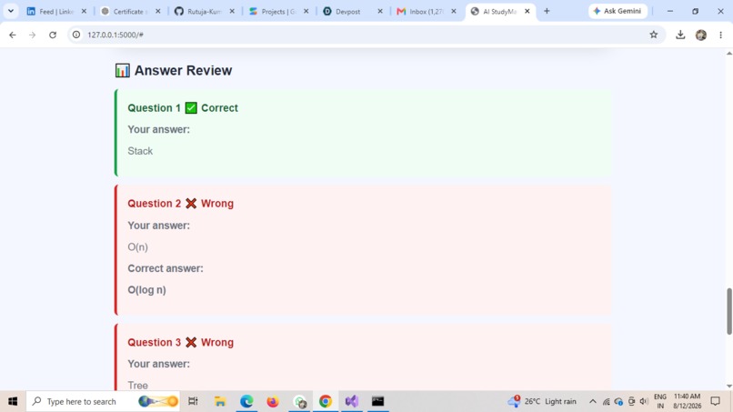This screenshot has height=412, width=733.
Task: Close the GitHub Rutuja-Kum tab
Action: pyautogui.click(x=232, y=11)
